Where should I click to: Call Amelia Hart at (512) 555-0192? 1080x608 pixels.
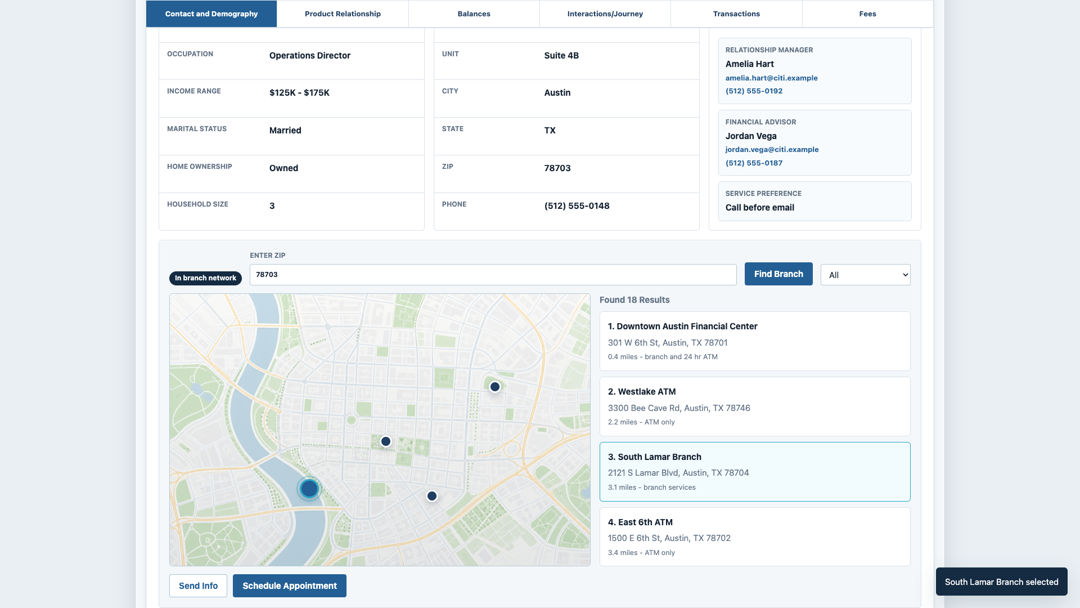pyautogui.click(x=754, y=91)
